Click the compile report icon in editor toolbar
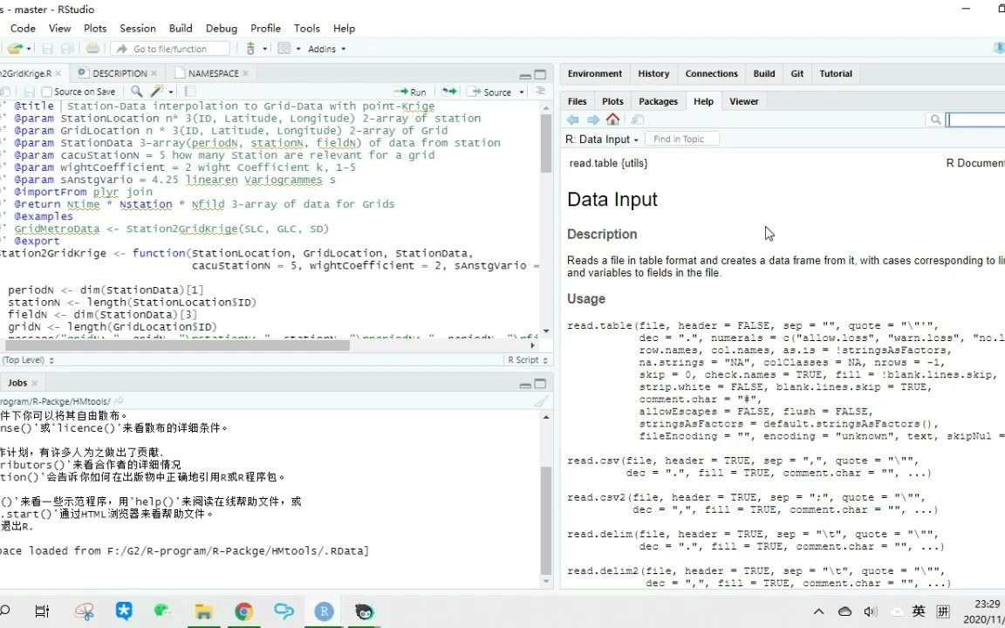 [190, 91]
